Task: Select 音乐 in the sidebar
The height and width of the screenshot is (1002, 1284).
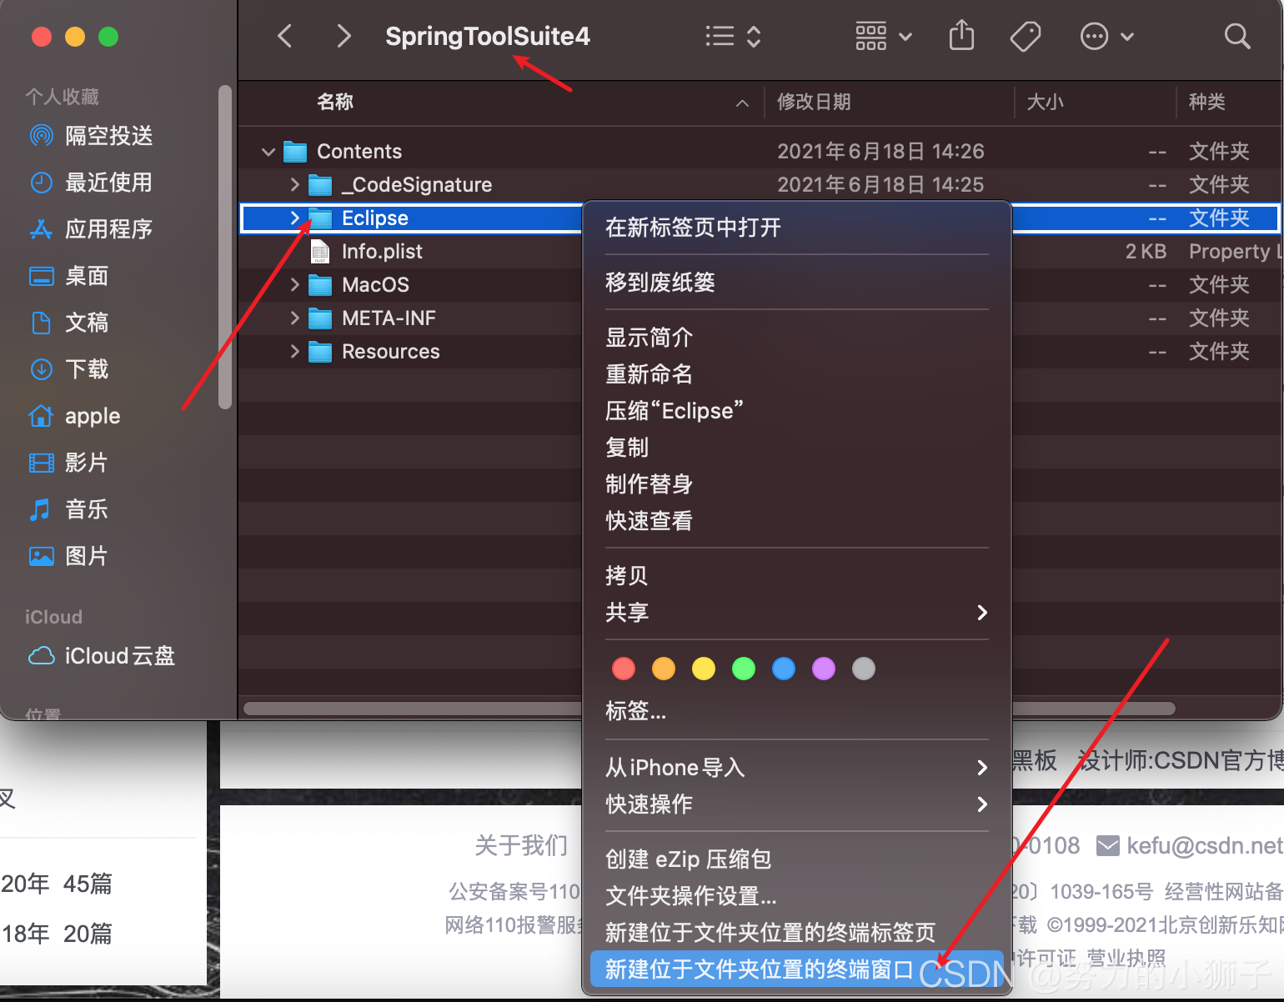Action: (x=69, y=509)
